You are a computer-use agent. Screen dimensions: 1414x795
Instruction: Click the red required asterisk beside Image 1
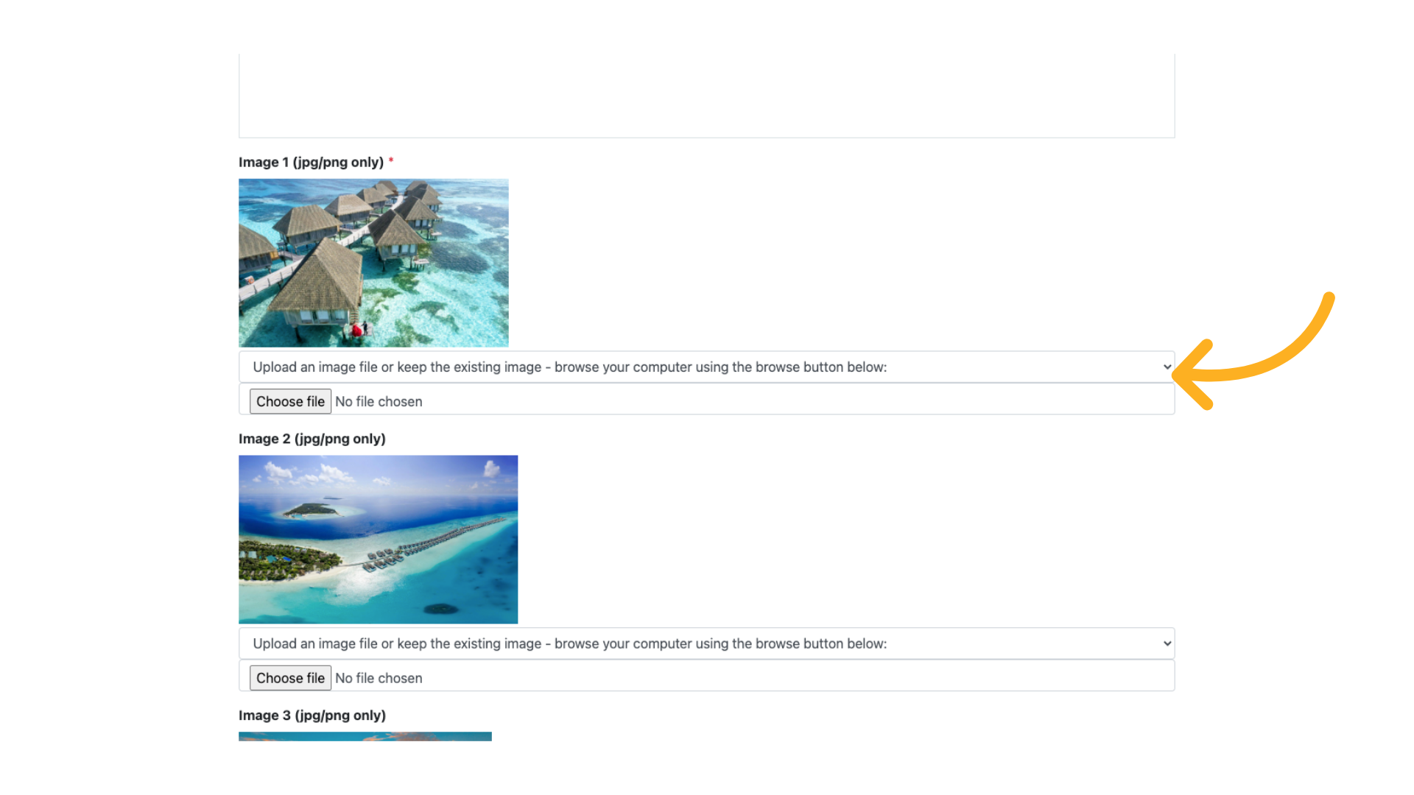coord(391,160)
